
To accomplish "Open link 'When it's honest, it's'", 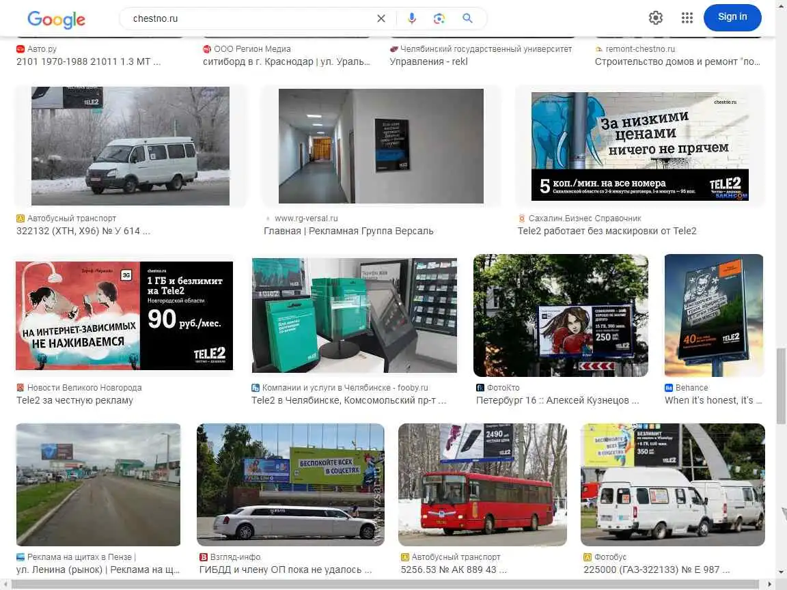I will pos(713,400).
